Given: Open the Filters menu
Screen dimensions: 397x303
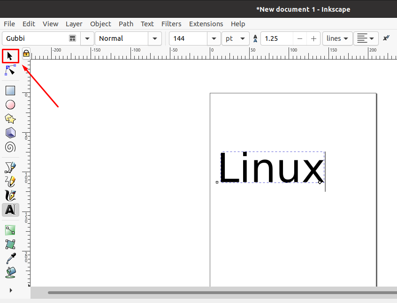Looking at the screenshot, I should click(171, 24).
